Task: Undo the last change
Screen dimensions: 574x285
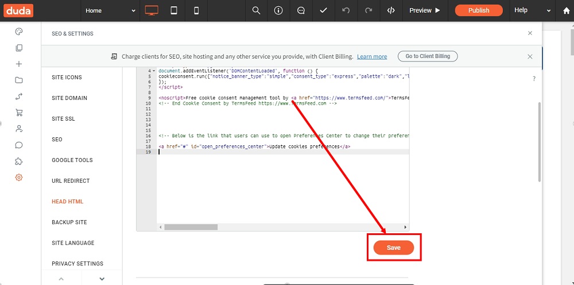Action: pyautogui.click(x=346, y=10)
